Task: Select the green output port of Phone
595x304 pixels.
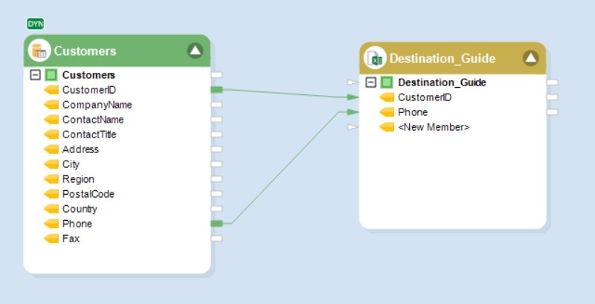Action: pos(216,224)
